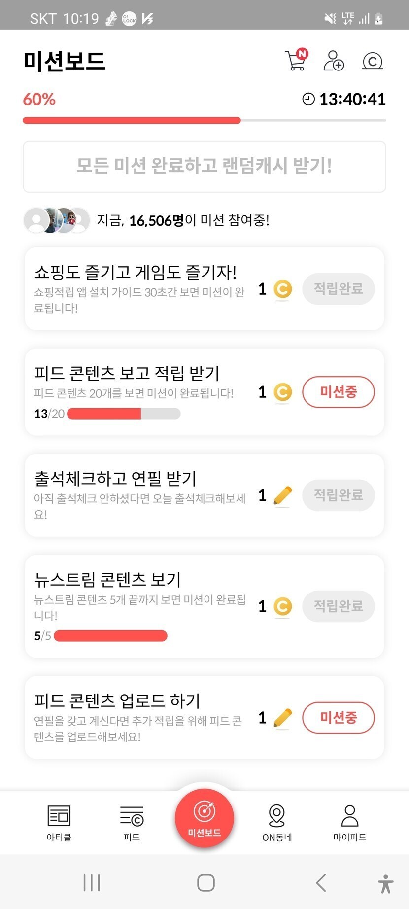Tap the countdown clock icon
409x909 pixels.
[308, 99]
